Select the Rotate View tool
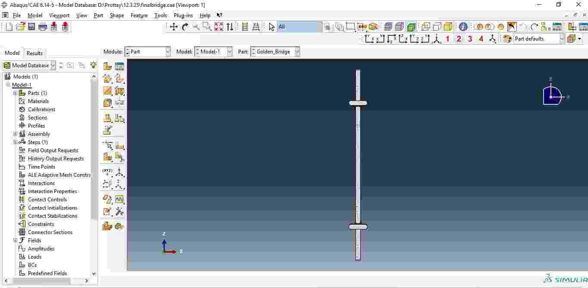Screen dimensions: 588x288 click(x=185, y=27)
